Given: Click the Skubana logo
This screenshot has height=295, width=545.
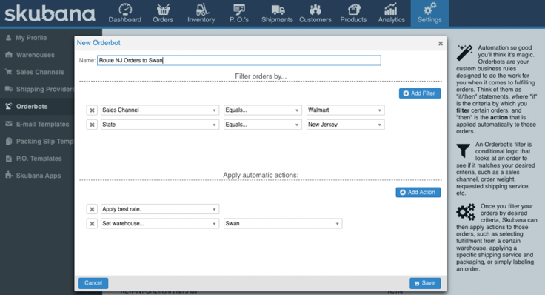Looking at the screenshot, I should (50, 13).
